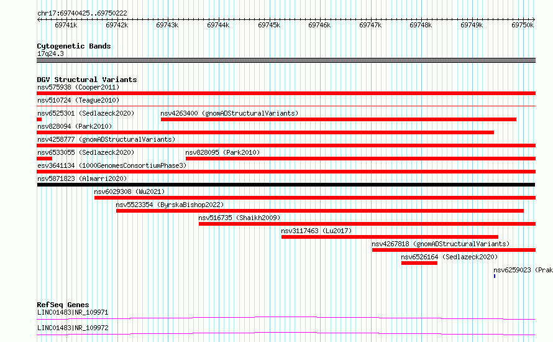
Task: Open nsv5871823 (Almarri2020) variant label
Action: point(82,178)
